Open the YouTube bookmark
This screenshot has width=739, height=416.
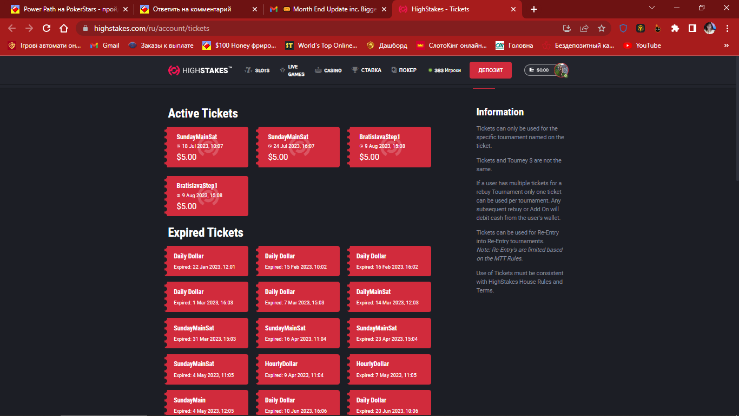click(642, 45)
